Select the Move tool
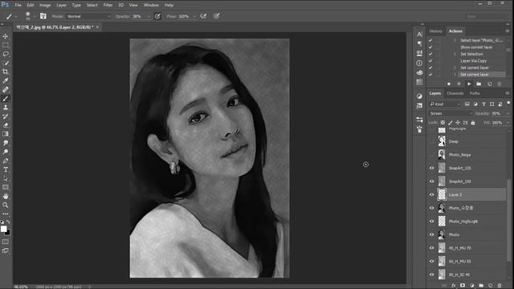The image size is (514, 289). point(6,36)
